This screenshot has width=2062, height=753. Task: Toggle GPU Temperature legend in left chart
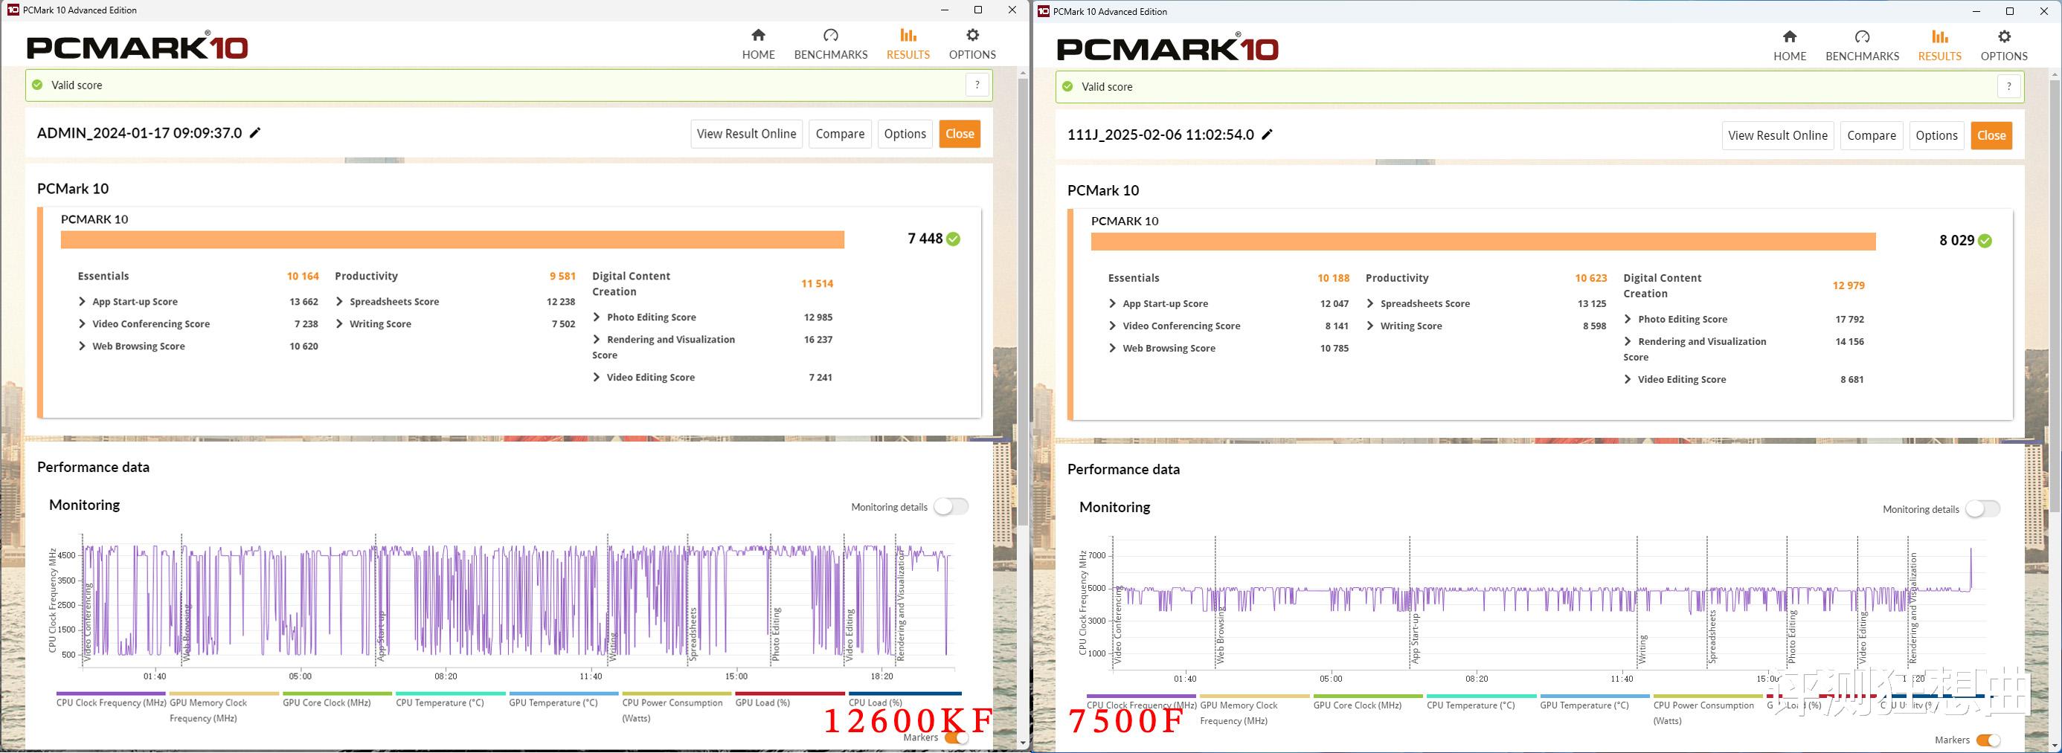pos(564,700)
